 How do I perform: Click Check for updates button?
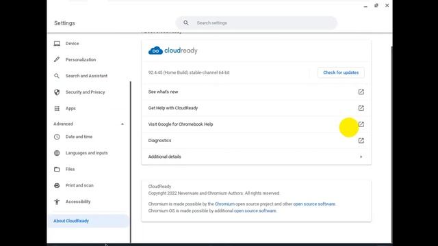pyautogui.click(x=341, y=72)
